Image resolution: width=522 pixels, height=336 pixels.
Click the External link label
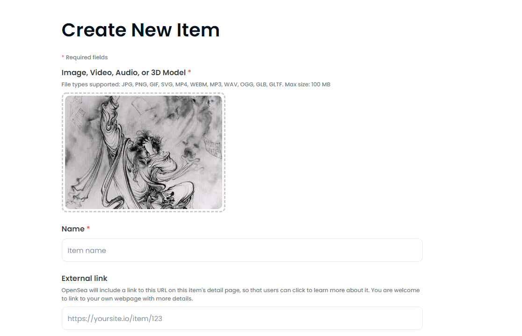[85, 278]
